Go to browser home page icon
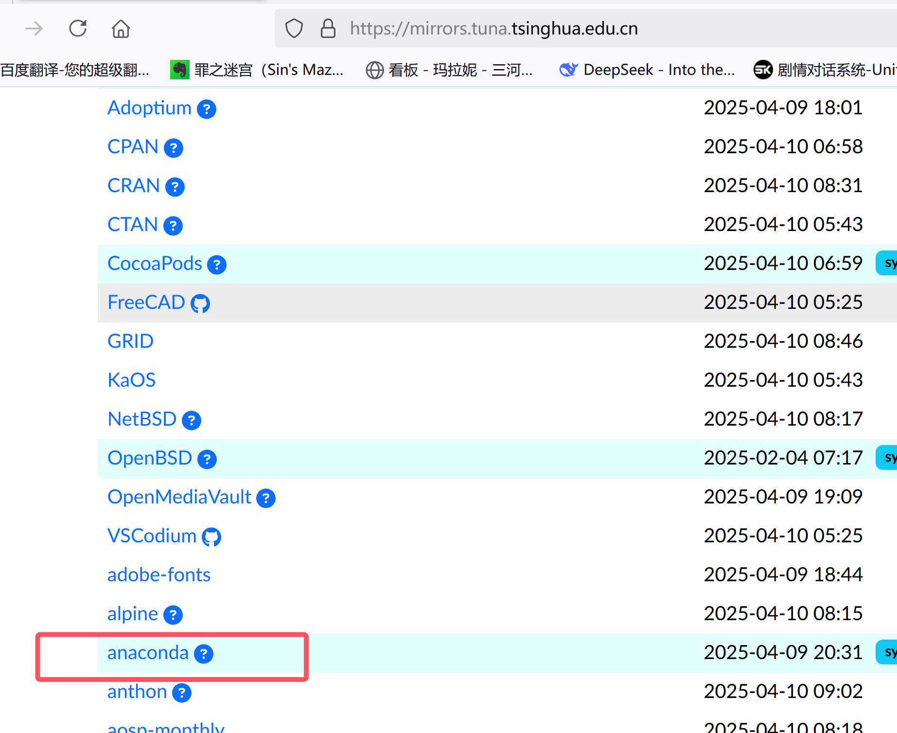Viewport: 897px width, 733px height. point(121,29)
